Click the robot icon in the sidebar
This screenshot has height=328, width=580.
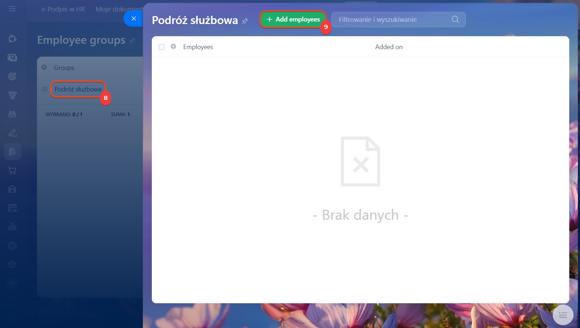[x=12, y=114]
